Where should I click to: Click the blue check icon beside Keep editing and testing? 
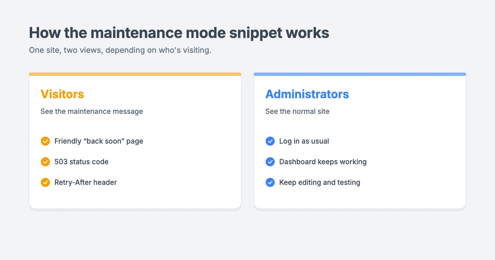pos(270,182)
